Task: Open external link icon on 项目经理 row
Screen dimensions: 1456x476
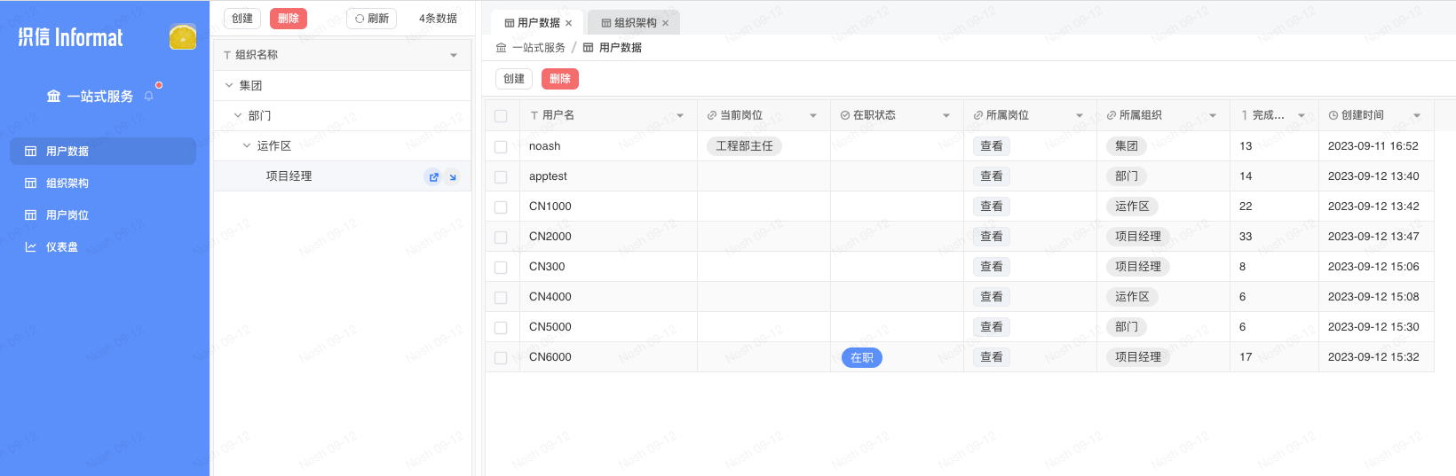Action: 433,176
